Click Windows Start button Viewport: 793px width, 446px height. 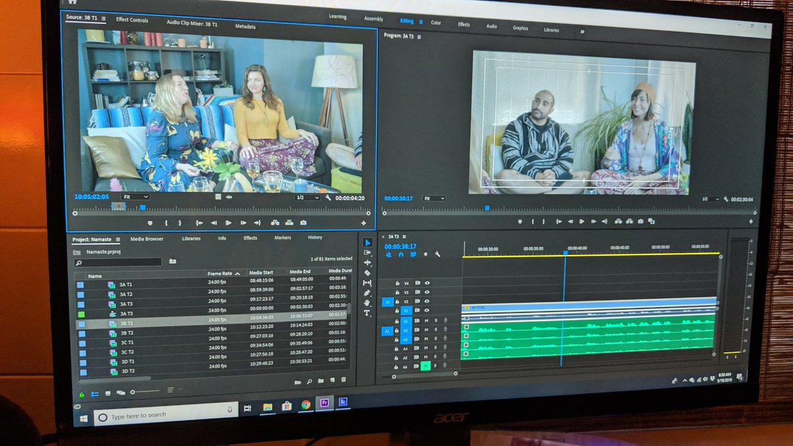tap(84, 418)
